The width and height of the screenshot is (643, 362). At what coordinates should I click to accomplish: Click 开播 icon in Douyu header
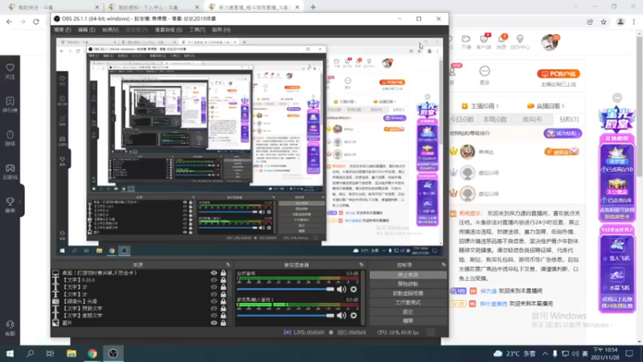coord(466,39)
